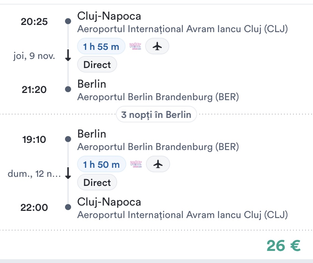Click Aeroportul Berlin Brandenburg (BER) arrival text

(x=158, y=97)
